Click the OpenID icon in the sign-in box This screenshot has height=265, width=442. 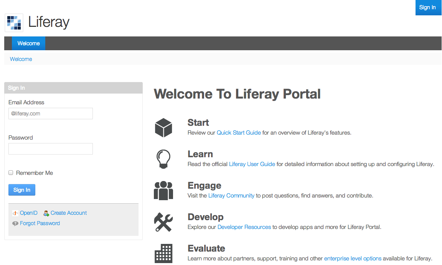click(15, 213)
